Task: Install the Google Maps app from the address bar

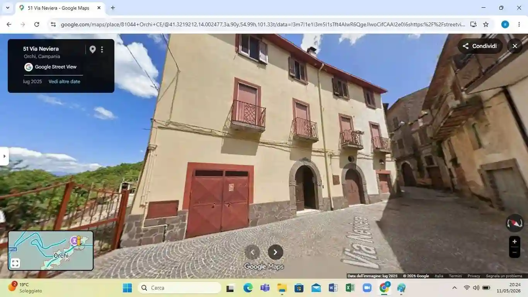Action: pos(473,24)
